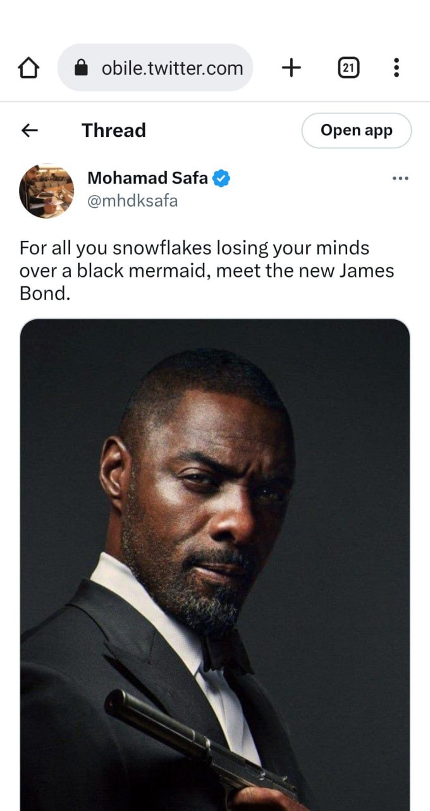This screenshot has width=430, height=811.
Task: Tap the browser home icon
Action: click(28, 68)
